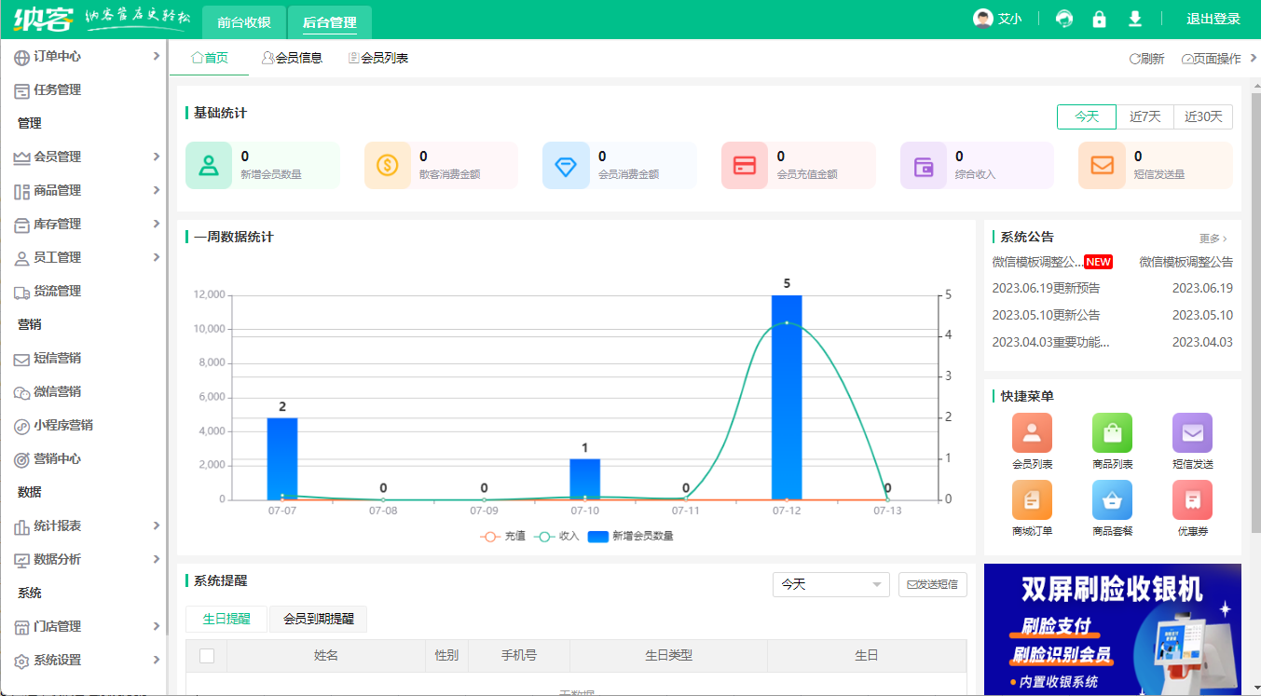
Task: Open the 商城订单 quick menu icon
Action: click(x=1032, y=500)
